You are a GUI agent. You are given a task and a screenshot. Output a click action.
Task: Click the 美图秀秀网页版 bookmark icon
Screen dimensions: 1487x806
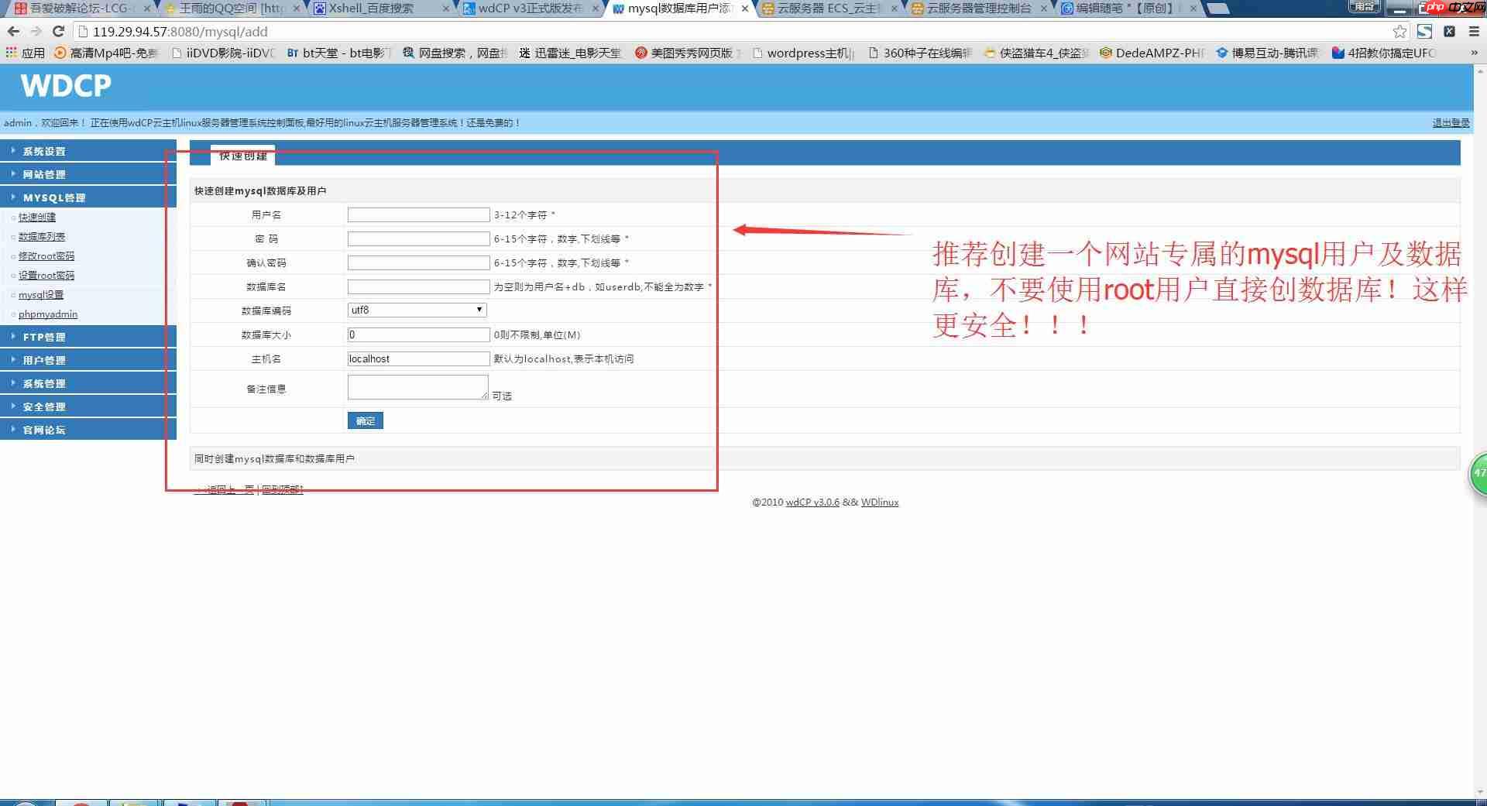click(x=641, y=53)
